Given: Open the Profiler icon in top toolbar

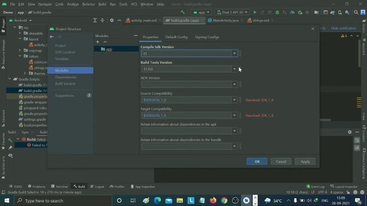Looking at the screenshot, I should [292, 13].
